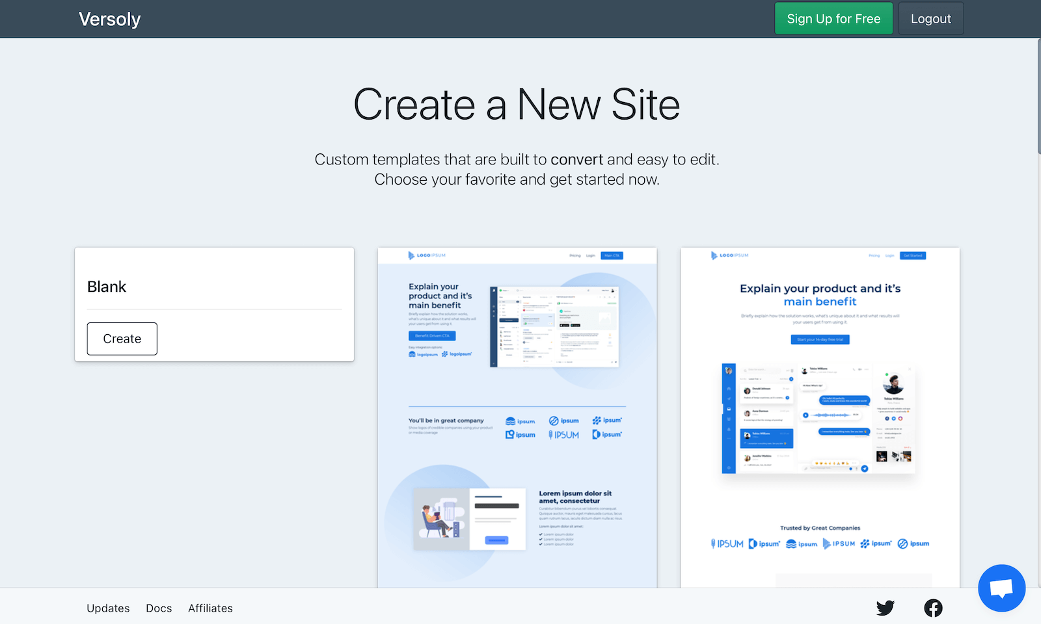Create a Blank site

(122, 339)
